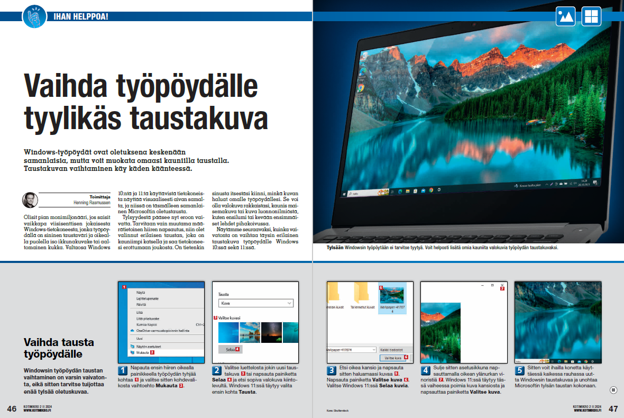This screenshot has height=418, width=624.
Task: Click the Selaa button
Action: tap(230, 350)
